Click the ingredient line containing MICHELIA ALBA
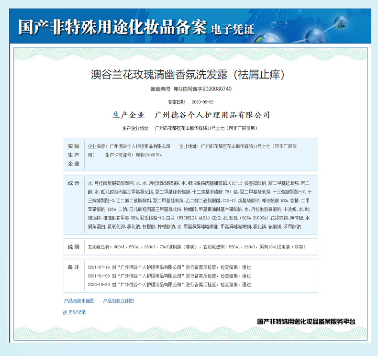 (x=199, y=218)
